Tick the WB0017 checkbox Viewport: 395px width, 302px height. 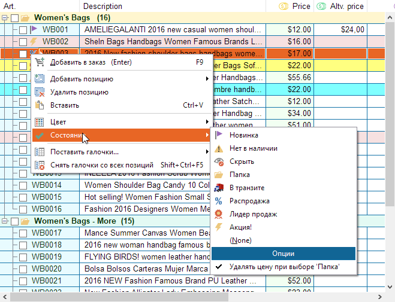[23, 233]
